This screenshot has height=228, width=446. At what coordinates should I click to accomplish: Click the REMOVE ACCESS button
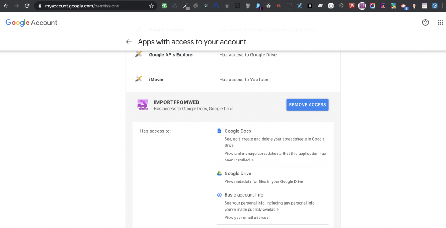(x=307, y=104)
